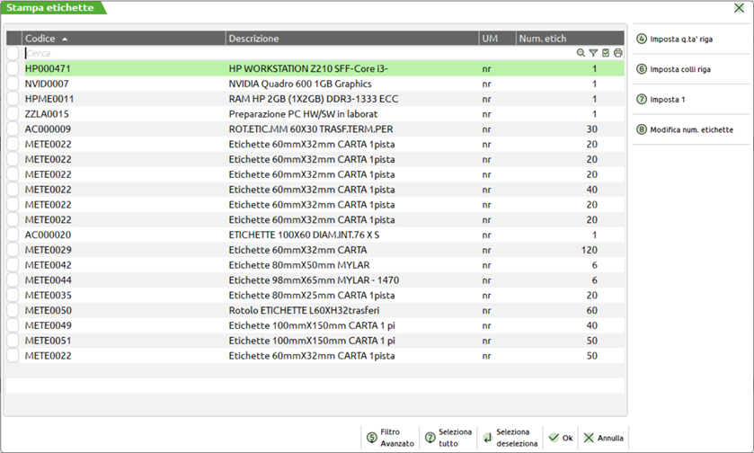Click the printer icon in table header
Screen dimensions: 754x453
pos(618,54)
